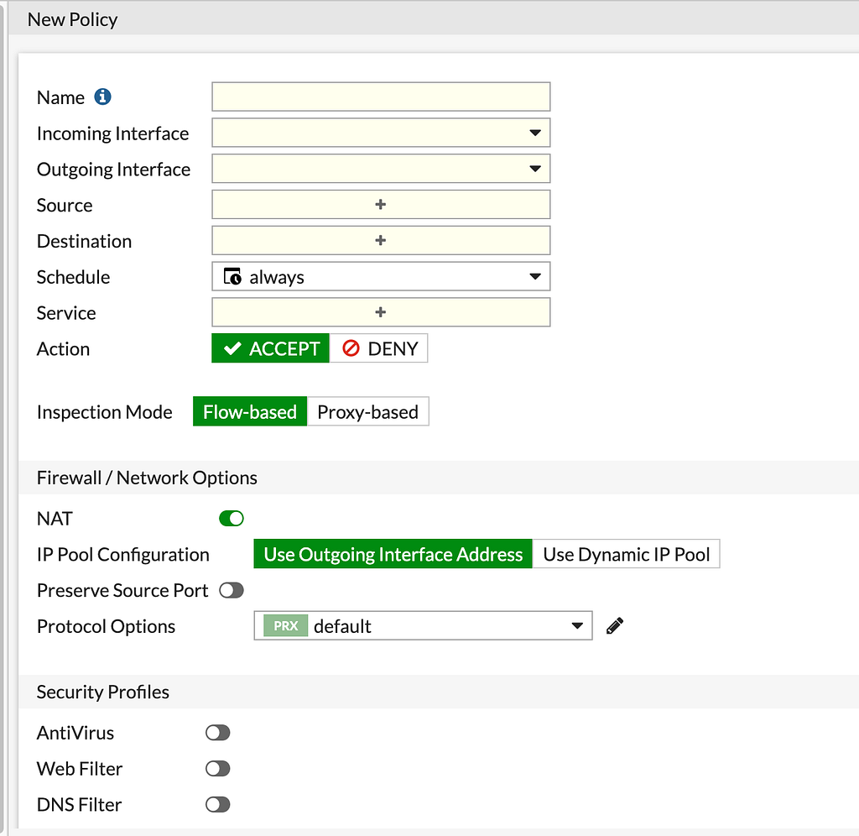Screen dimensions: 859x836
Task: Expand the Outgoing Interface dropdown
Action: click(x=535, y=169)
